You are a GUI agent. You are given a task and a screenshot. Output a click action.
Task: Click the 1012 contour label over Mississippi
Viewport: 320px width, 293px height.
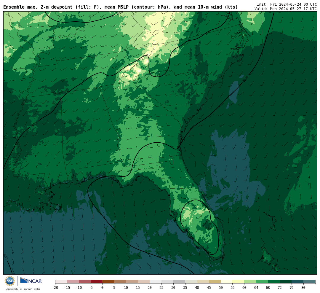point(34,125)
